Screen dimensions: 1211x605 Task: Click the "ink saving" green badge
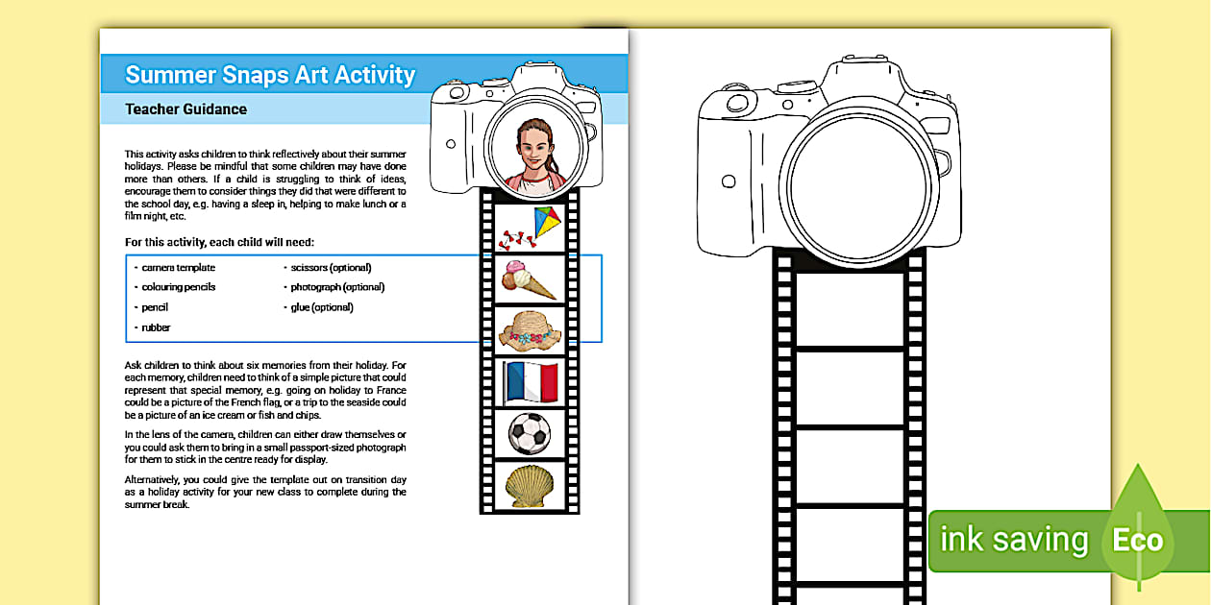1014,541
